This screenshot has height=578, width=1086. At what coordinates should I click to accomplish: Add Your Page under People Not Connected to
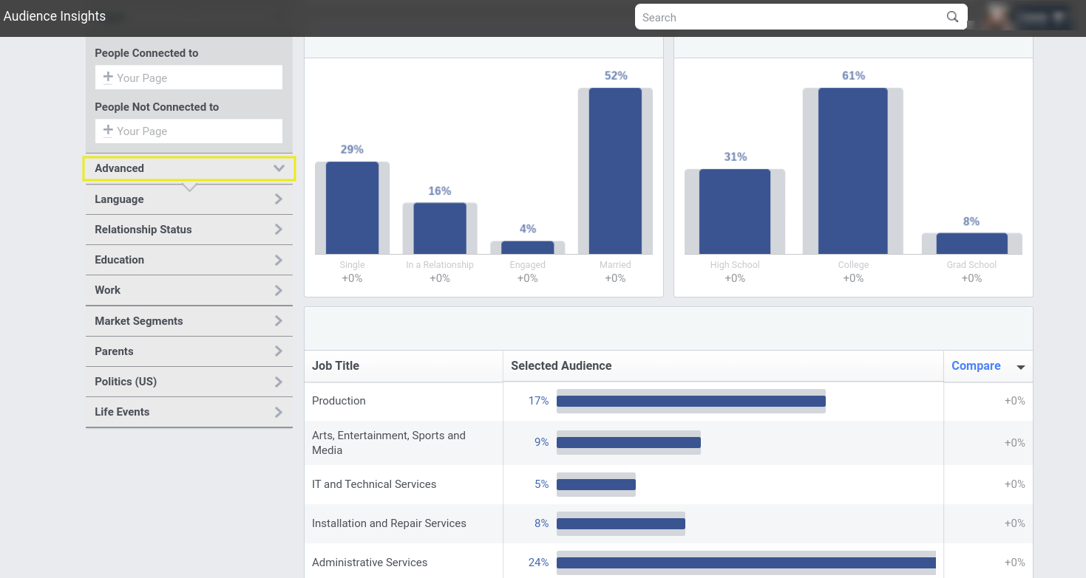coord(189,131)
